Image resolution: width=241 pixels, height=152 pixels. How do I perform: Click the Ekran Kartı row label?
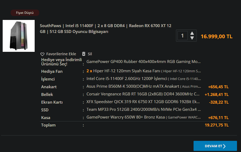pyautogui.click(x=52, y=102)
